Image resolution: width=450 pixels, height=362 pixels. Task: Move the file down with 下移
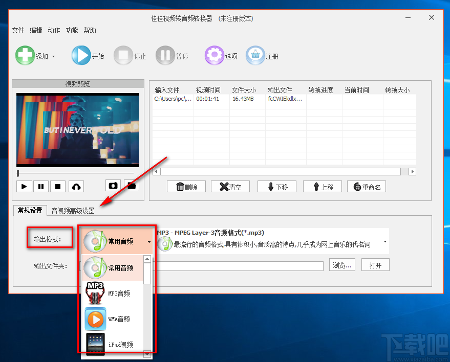[x=276, y=186]
